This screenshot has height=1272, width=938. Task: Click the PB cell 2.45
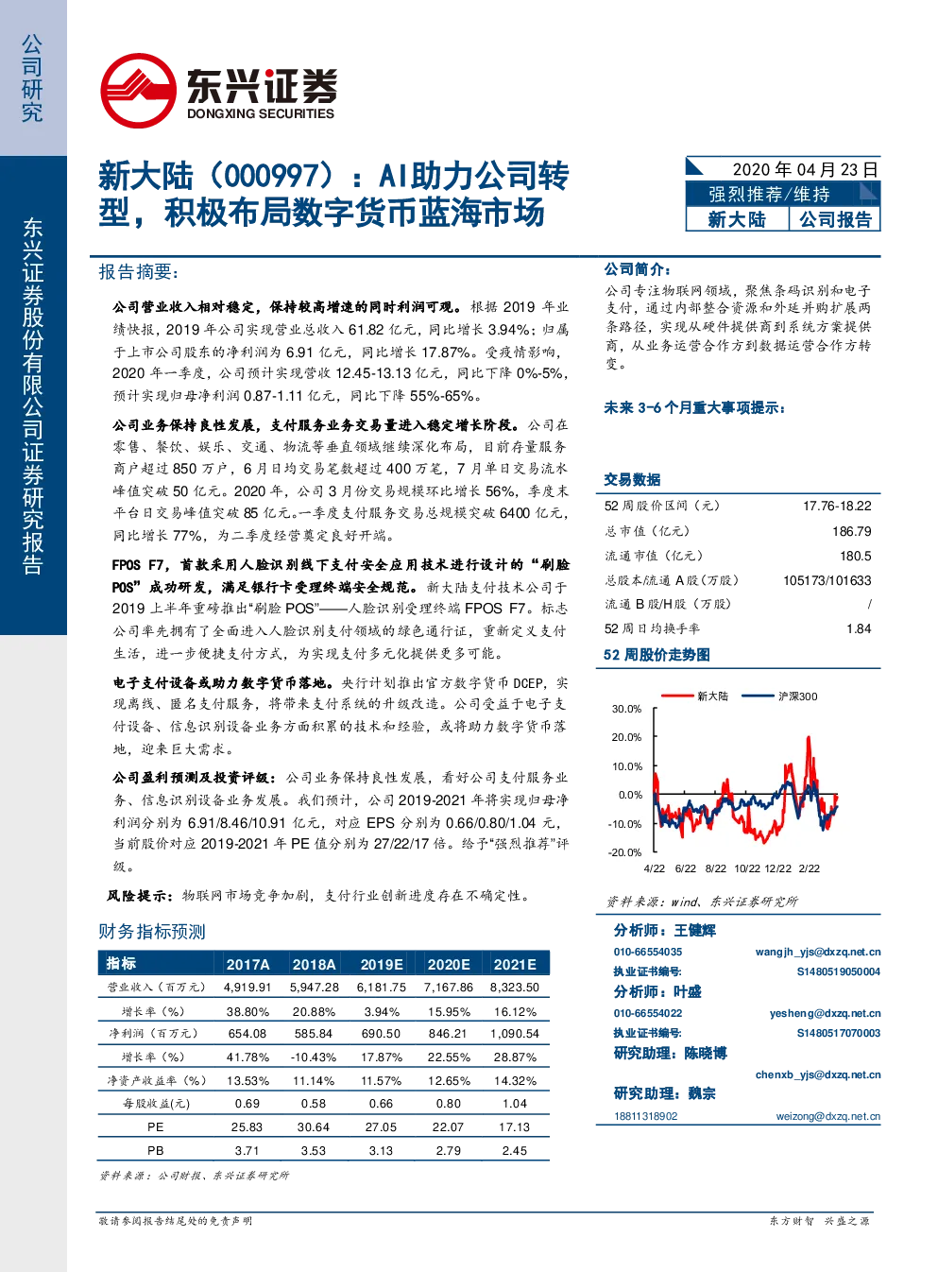point(515,1151)
